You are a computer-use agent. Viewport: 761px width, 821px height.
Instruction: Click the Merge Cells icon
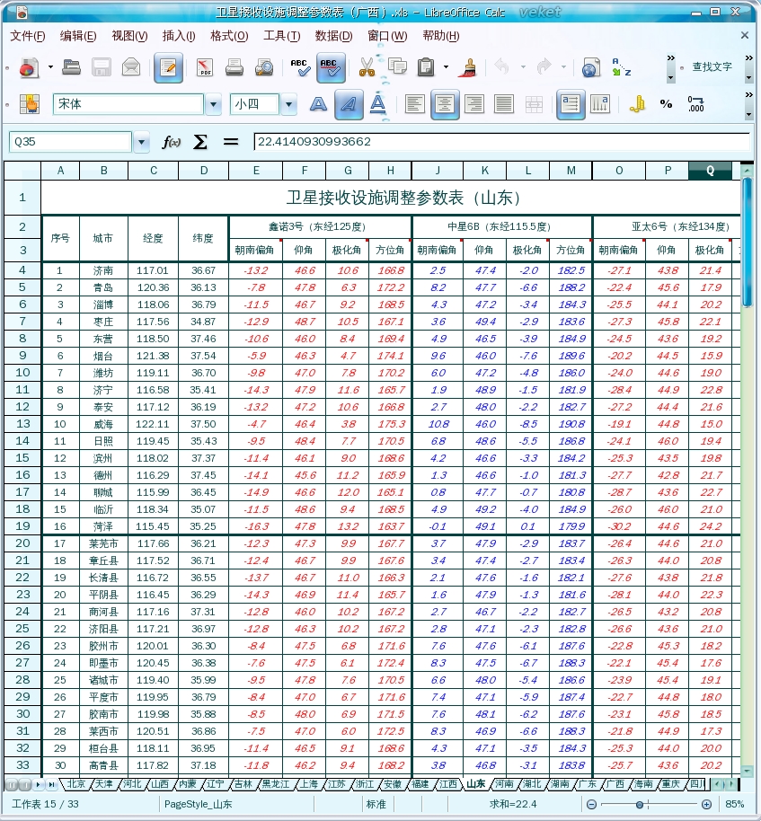point(534,104)
